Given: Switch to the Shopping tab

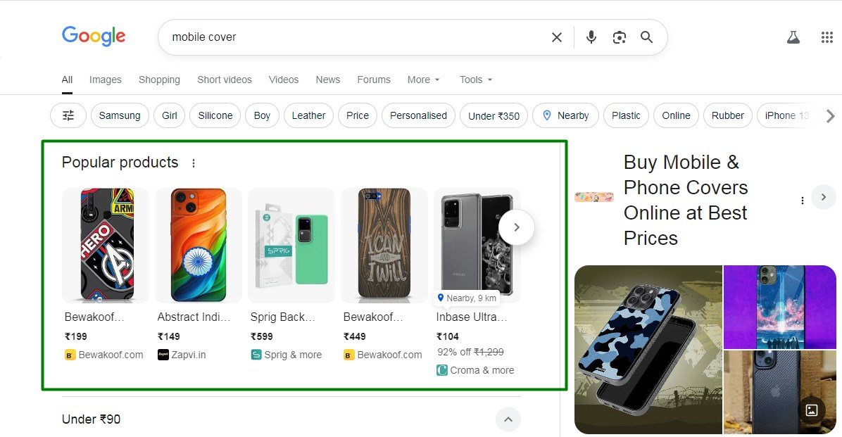Looking at the screenshot, I should click(x=159, y=80).
